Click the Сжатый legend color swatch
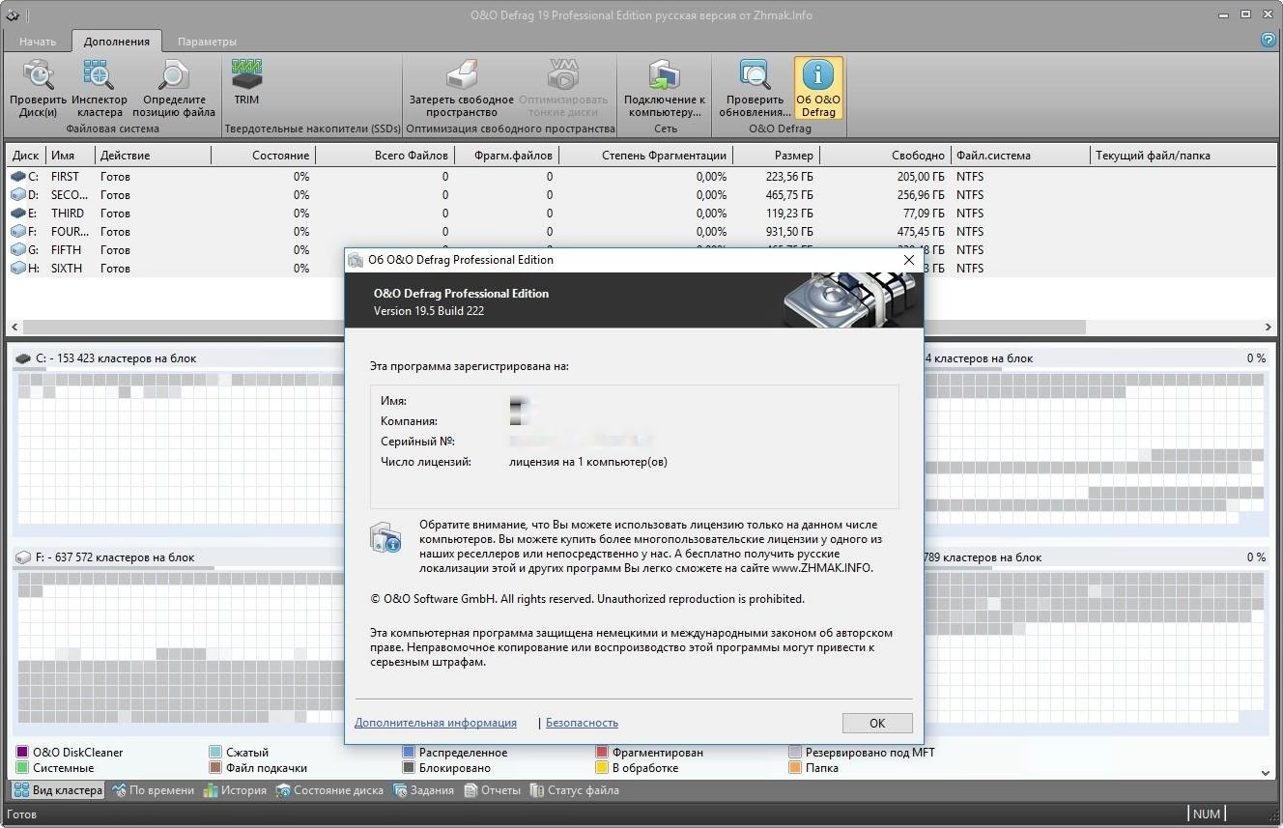The image size is (1283, 828). point(216,752)
